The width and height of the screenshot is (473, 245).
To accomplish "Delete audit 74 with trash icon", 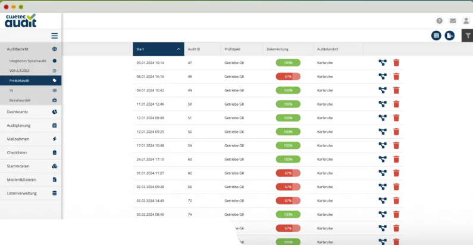I will click(x=396, y=214).
